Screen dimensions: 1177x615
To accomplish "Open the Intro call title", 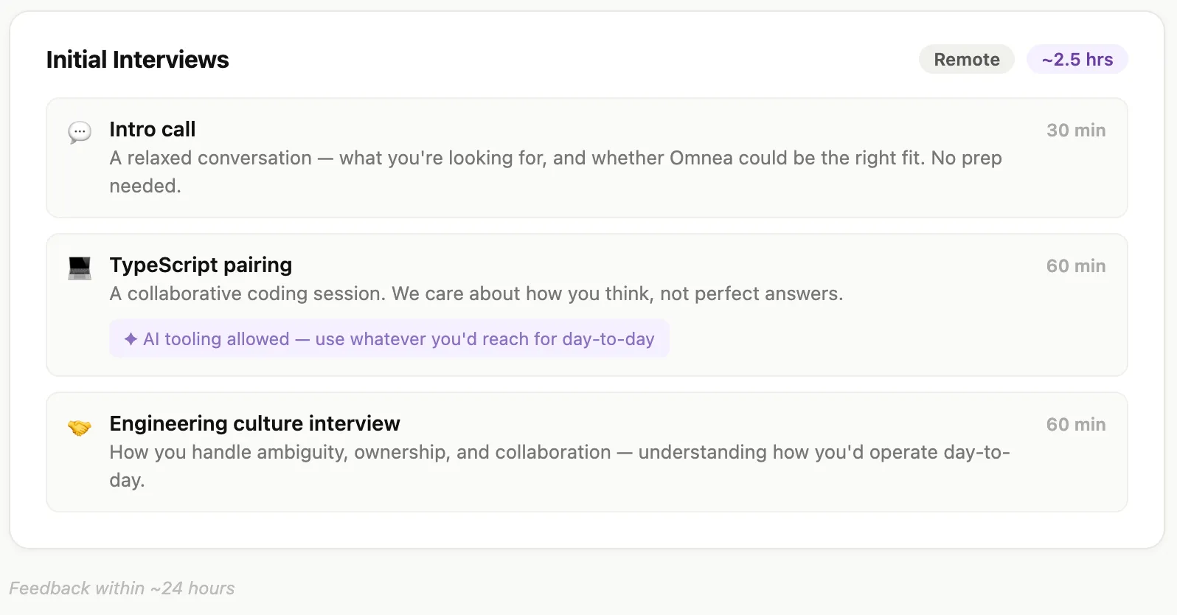I will pos(153,129).
